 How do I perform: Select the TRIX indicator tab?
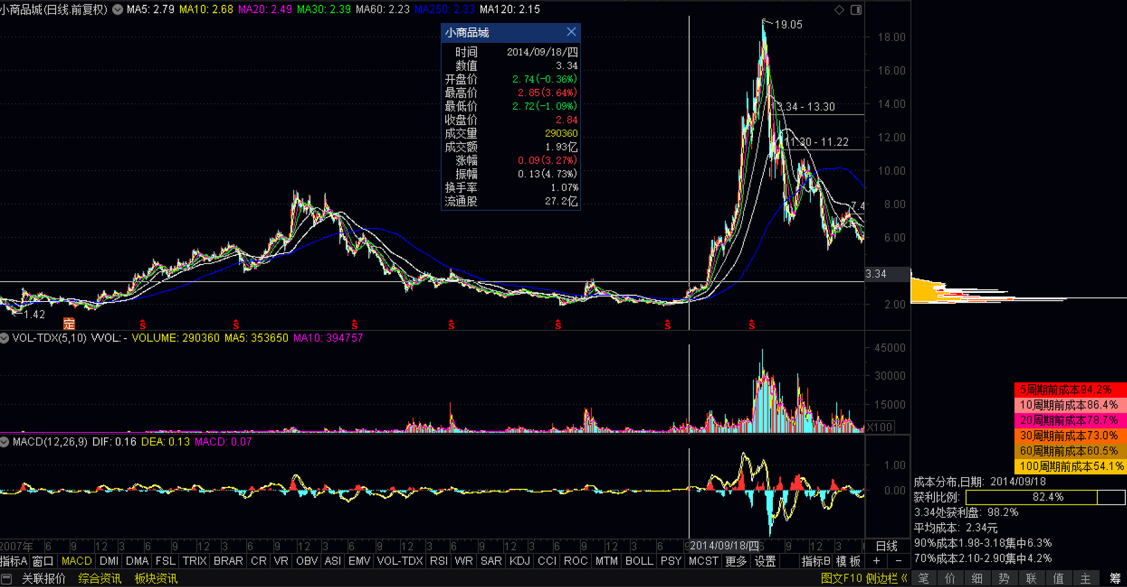point(195,561)
